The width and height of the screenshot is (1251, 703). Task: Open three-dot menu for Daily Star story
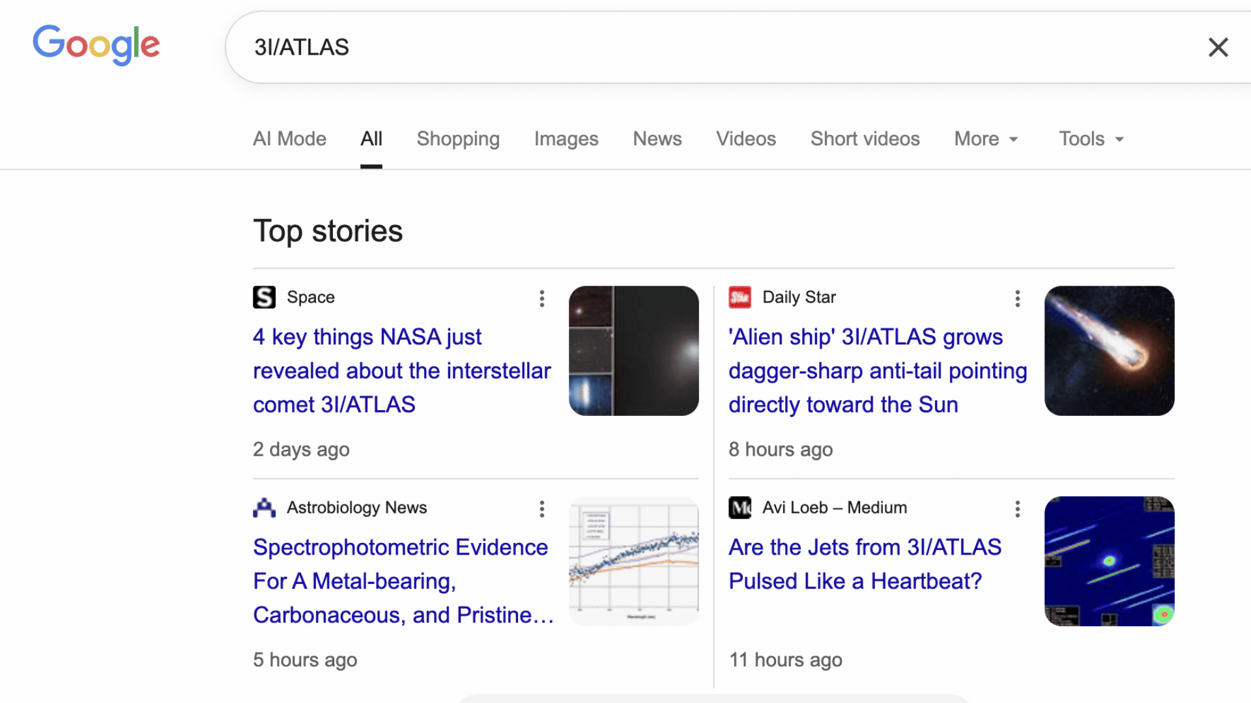point(1017,299)
